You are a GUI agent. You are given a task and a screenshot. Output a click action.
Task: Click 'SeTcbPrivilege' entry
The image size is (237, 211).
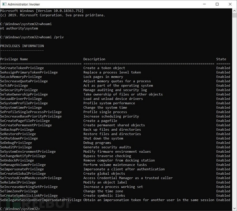14,85
